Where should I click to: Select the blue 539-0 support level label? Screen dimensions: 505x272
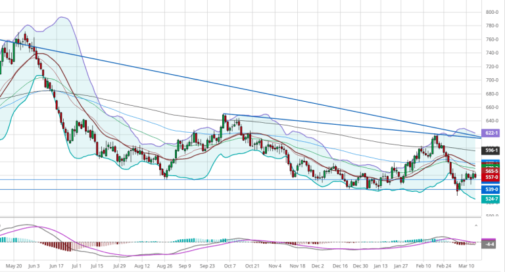[x=490, y=189]
